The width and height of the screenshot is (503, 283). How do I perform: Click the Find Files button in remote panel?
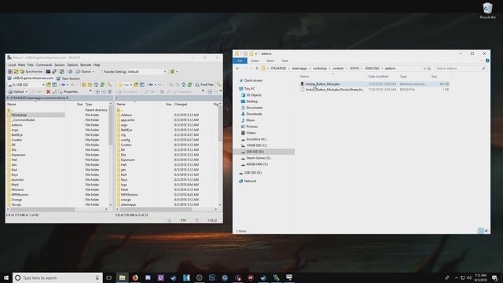(x=204, y=85)
